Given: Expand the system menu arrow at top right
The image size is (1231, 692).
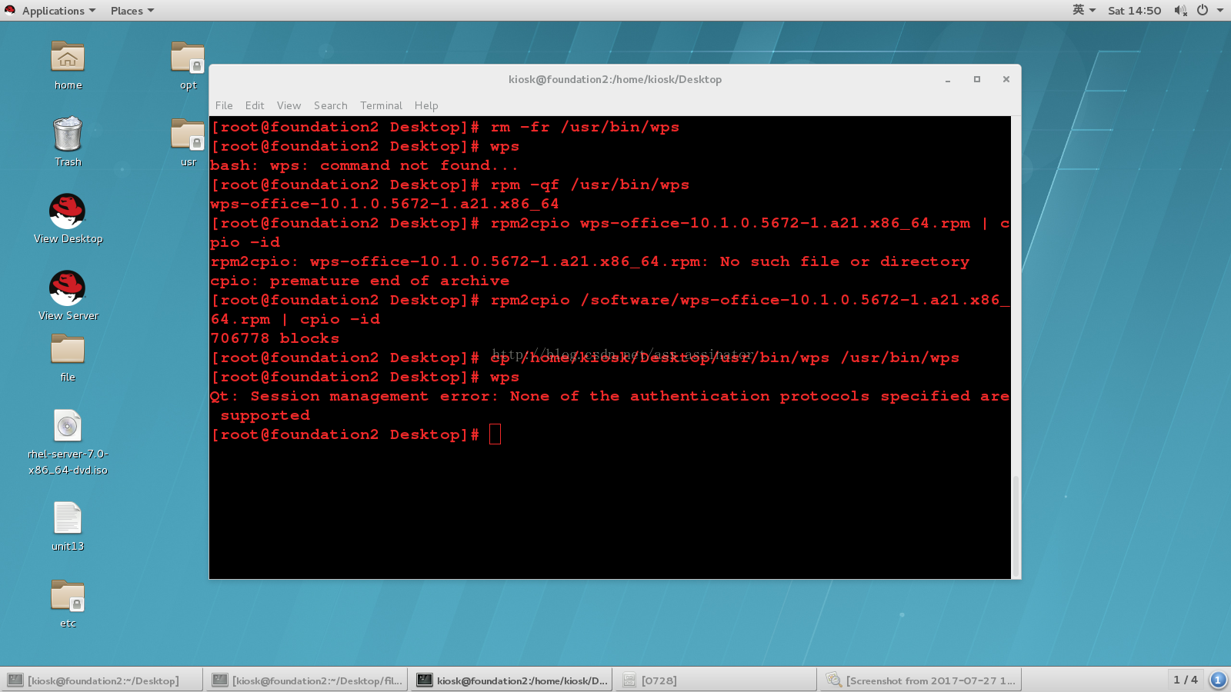Looking at the screenshot, I should [1220, 11].
